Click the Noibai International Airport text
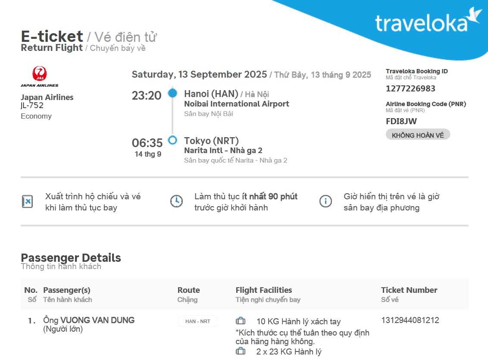 click(x=237, y=104)
